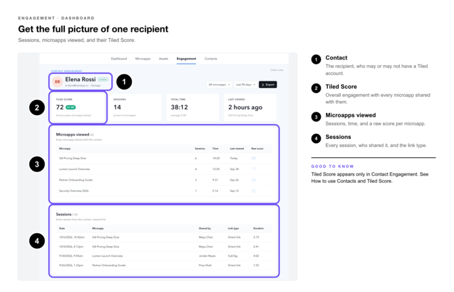Viewport: 454px width, 292px height.
Task: Open Q4 Pricing Deep Dive in Microapps viewed
Action: point(73,159)
